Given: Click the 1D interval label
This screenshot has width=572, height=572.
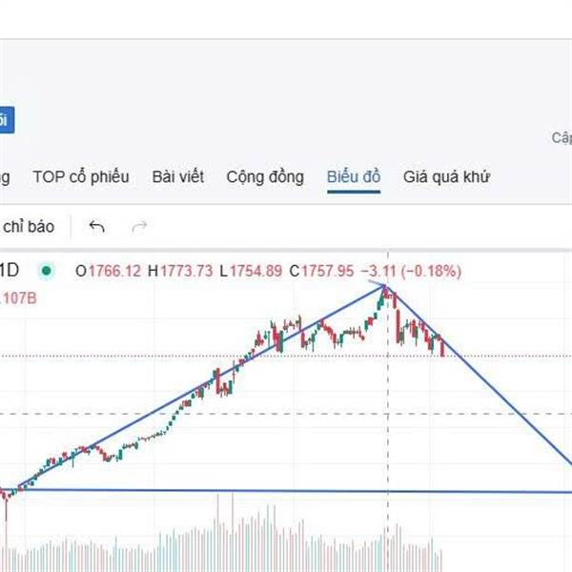Looking at the screenshot, I should 10,272.
